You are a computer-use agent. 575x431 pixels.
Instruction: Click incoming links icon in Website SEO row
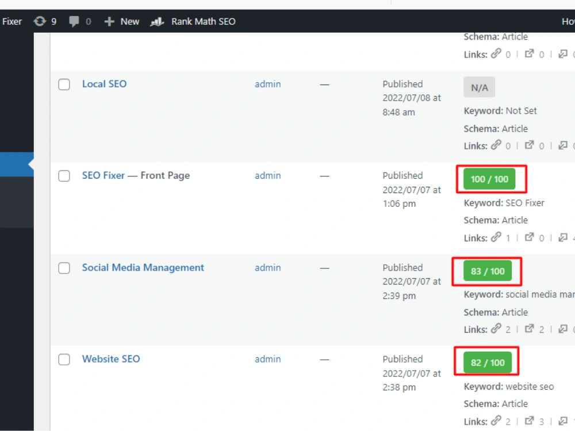tap(563, 421)
